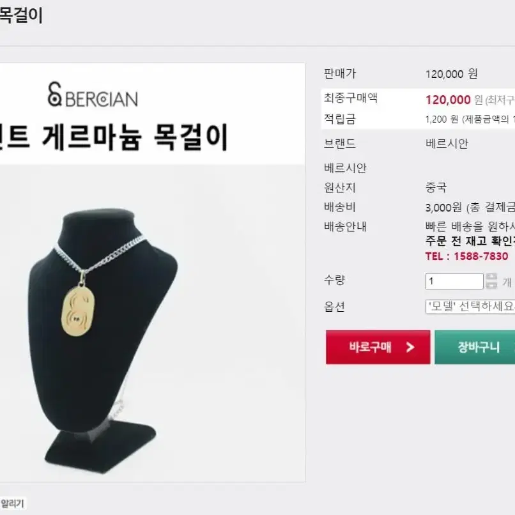The image size is (515, 515).
Task: Click the red 120,000 final price
Action: [448, 100]
